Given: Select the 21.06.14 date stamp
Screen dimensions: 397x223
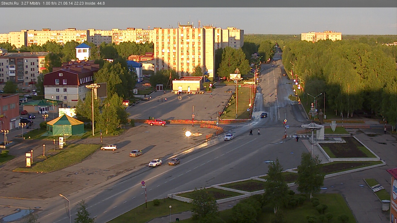Looking at the screenshot, I should point(65,3).
